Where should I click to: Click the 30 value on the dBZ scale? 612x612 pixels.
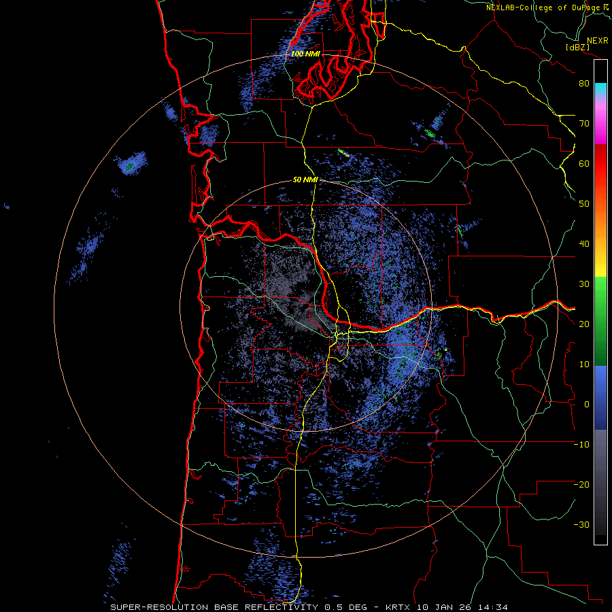click(x=584, y=284)
